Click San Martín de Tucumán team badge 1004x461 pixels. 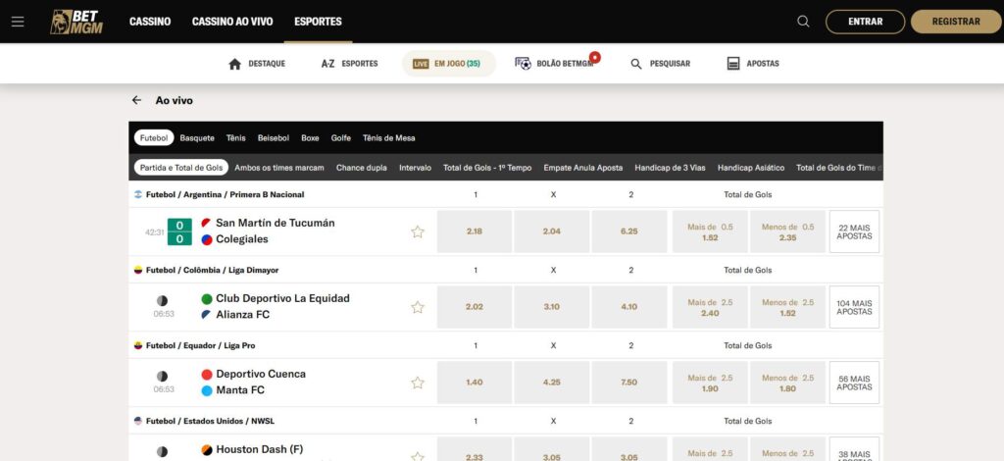[x=206, y=223]
